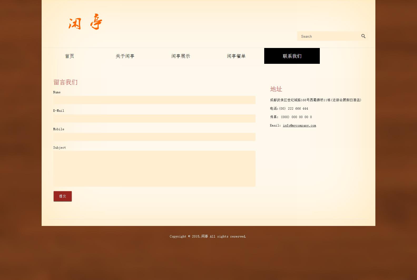Click the search magnifier icon
Image resolution: width=417 pixels, height=280 pixels.
363,36
